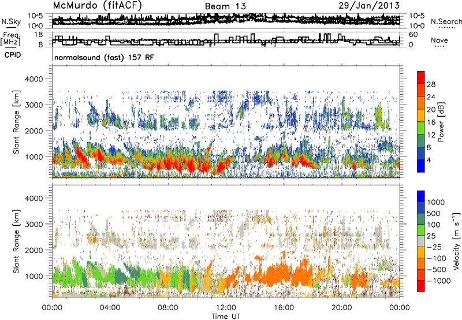Click the CPID label
Viewport: 462px width, 320px height.
(x=13, y=55)
